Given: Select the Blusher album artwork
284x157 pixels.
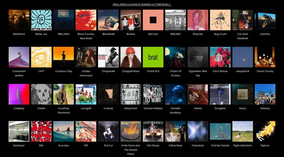Looking at the screenshot, I should click(x=131, y=20).
